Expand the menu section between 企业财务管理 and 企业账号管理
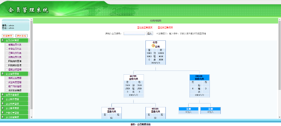 [x=14, y=104]
